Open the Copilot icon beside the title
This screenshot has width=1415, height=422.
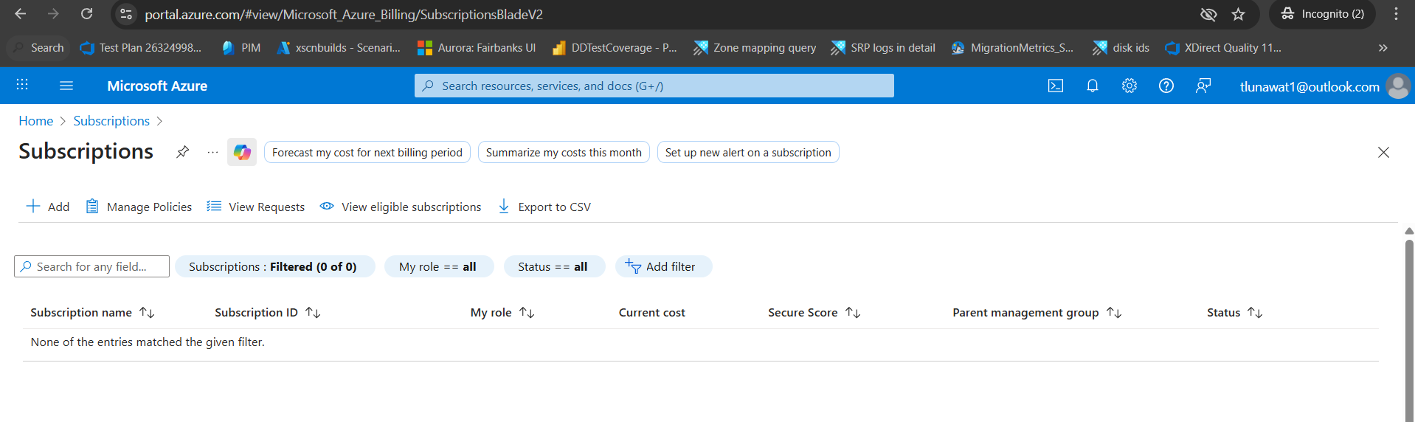pos(242,152)
